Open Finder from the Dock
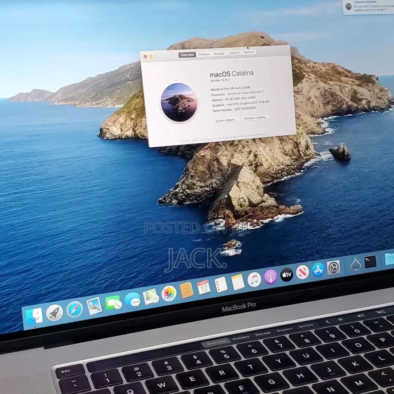The width and height of the screenshot is (394, 394). (34, 316)
